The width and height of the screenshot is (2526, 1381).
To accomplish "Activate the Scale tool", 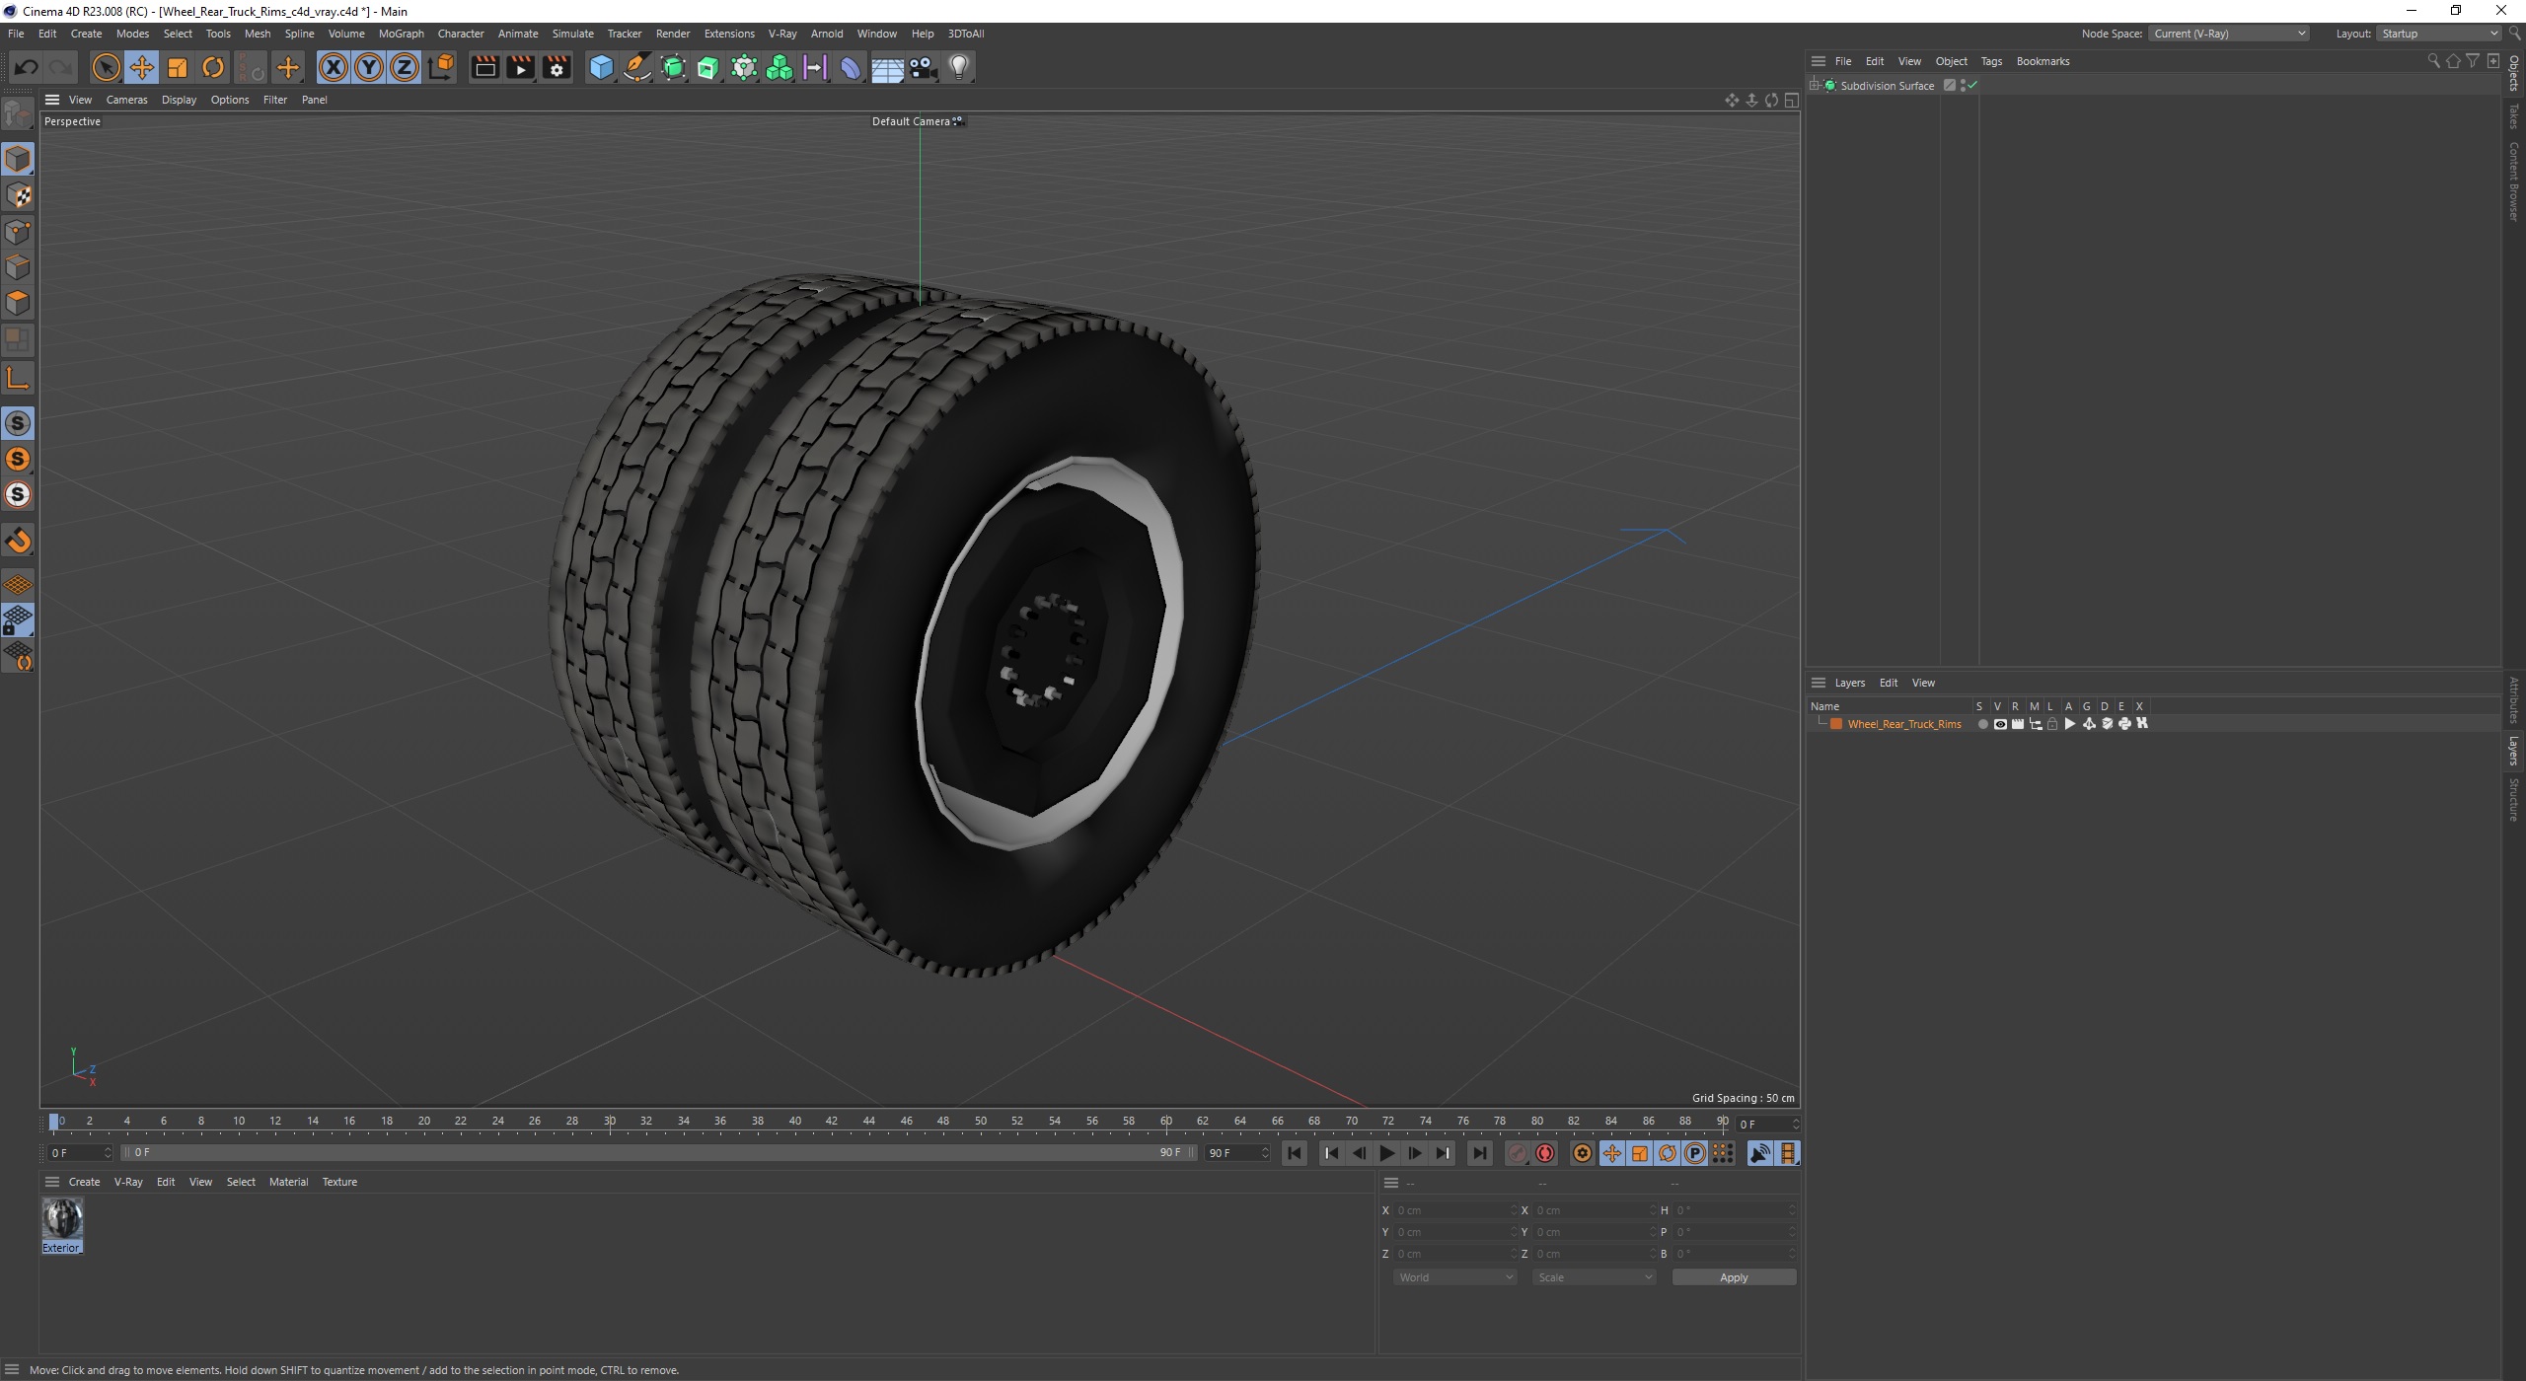I will click(x=178, y=67).
